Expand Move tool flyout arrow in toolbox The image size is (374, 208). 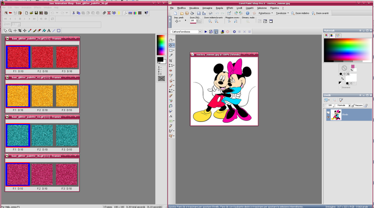pyautogui.click(x=174, y=45)
